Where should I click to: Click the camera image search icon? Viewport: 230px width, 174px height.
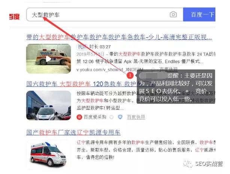click(173, 15)
